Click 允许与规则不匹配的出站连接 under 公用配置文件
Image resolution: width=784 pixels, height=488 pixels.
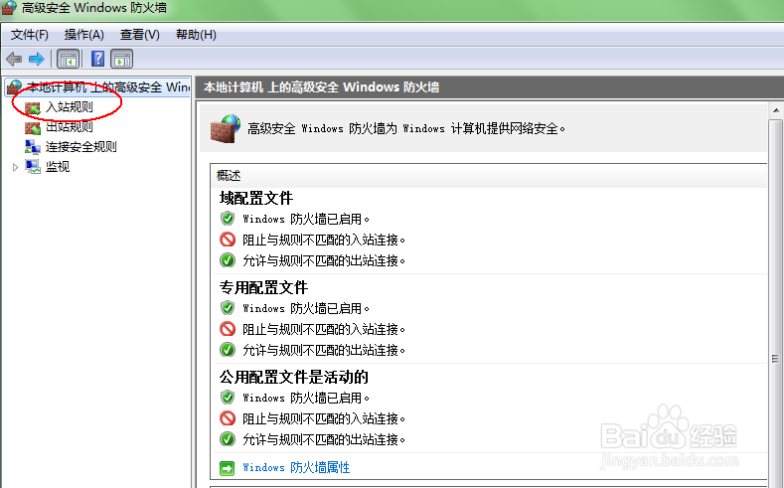[324, 439]
